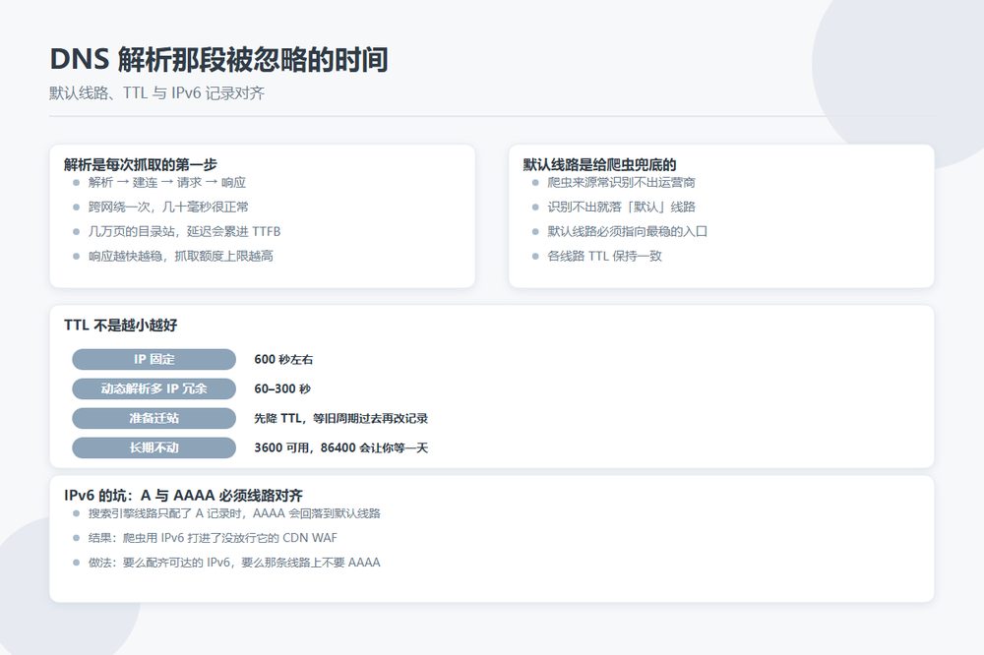Click the '准备迁站' pill label
This screenshot has width=984, height=655.
pyautogui.click(x=154, y=419)
